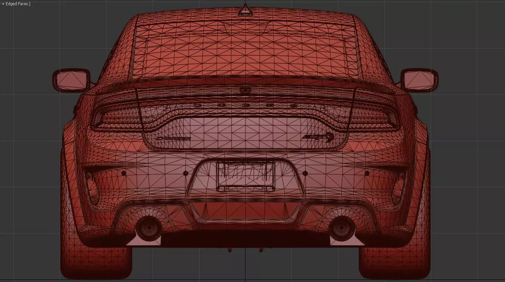Click the viewport filter funnel icon
Viewport: 505px width, 282px height.
point(36,3)
